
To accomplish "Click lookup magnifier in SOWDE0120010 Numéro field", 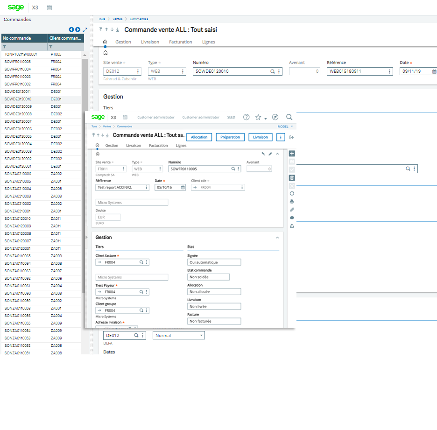I will point(273,71).
